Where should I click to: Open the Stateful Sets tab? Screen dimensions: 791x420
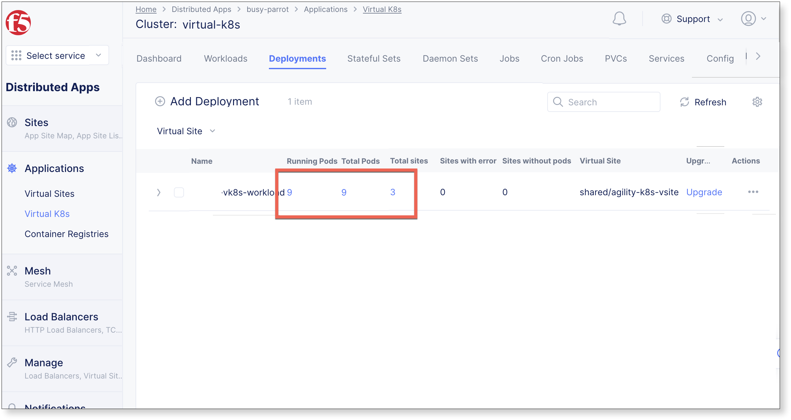(x=374, y=58)
